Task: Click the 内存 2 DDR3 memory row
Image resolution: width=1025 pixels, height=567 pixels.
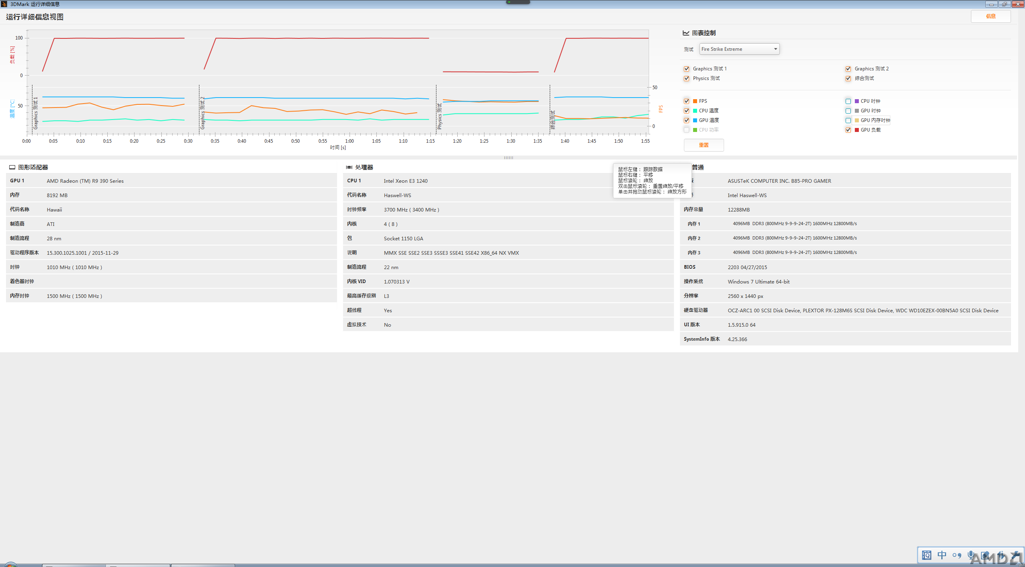Action: (x=845, y=238)
